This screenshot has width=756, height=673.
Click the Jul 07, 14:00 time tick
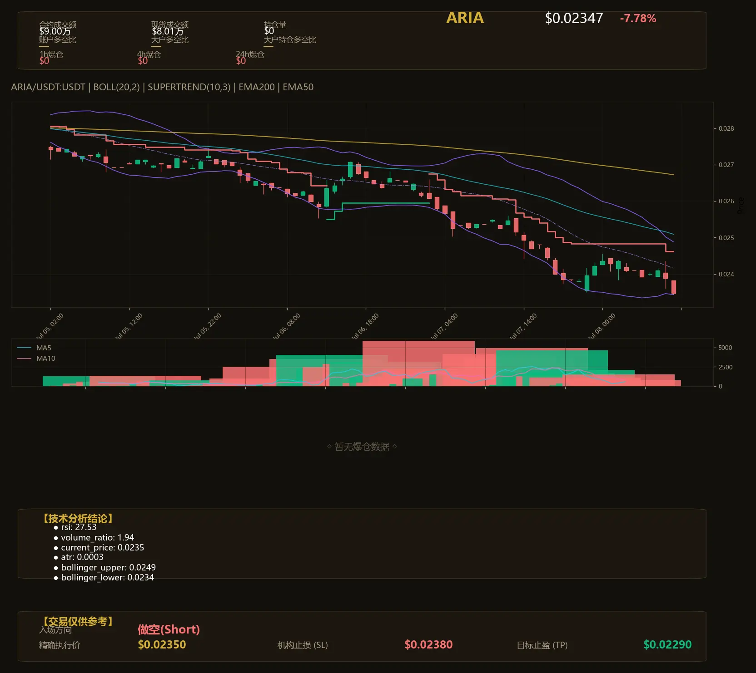click(523, 326)
